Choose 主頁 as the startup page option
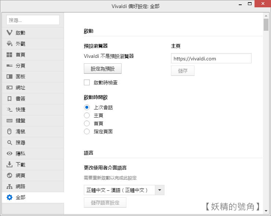The image size is (271, 216). point(87,115)
